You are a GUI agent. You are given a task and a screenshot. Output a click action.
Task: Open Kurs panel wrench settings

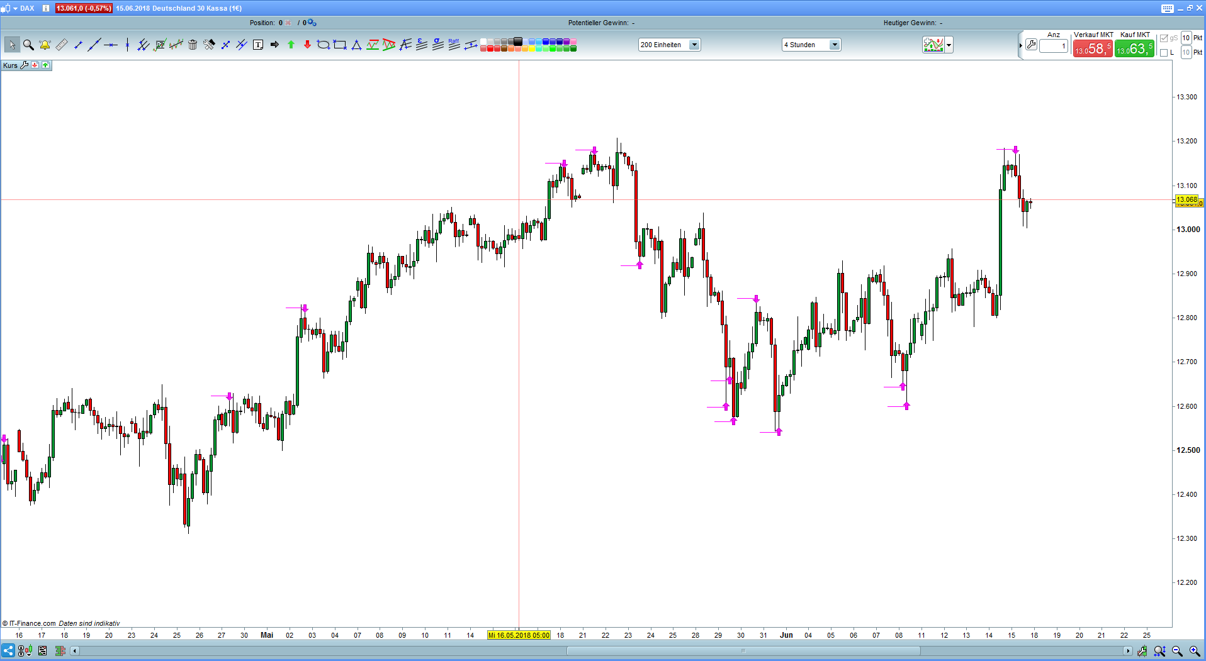(x=25, y=65)
